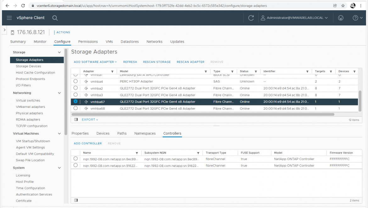Viewport: 368px width, 208px height.
Task: Select the vmhba2 adapter radio button
Action: coord(75,88)
